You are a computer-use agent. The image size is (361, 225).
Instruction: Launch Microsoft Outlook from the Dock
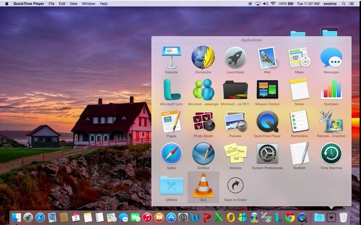pos(231,217)
